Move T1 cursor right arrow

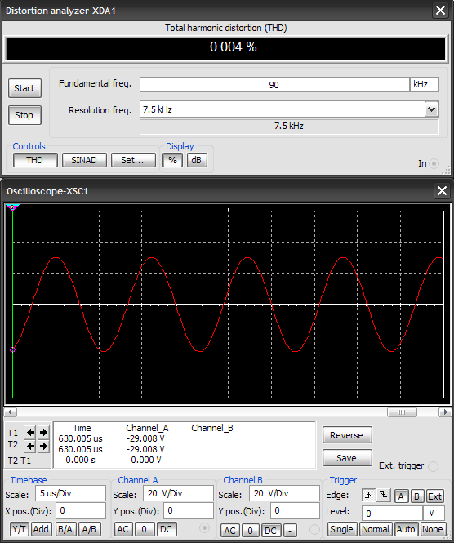pyautogui.click(x=43, y=432)
